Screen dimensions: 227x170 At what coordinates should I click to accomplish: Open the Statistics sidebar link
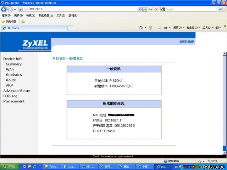pos(14,75)
